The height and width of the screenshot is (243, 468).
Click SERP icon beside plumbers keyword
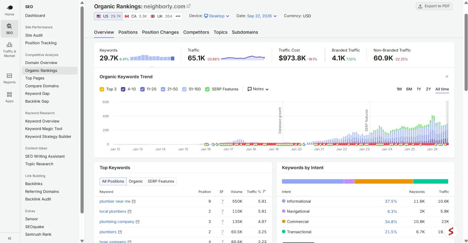(x=120, y=232)
